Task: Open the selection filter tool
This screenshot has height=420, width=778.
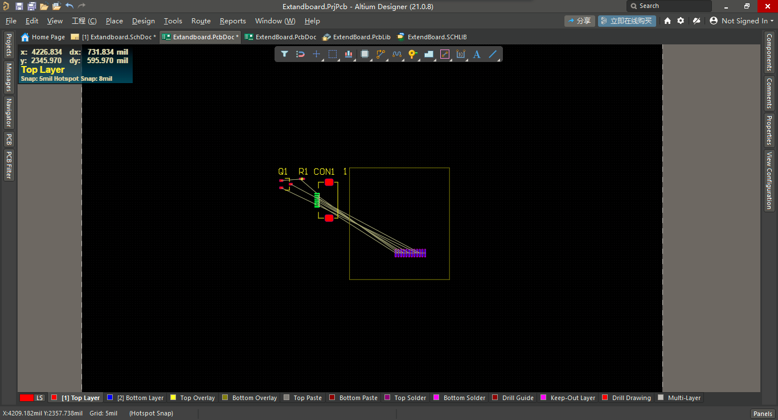Action: click(284, 54)
